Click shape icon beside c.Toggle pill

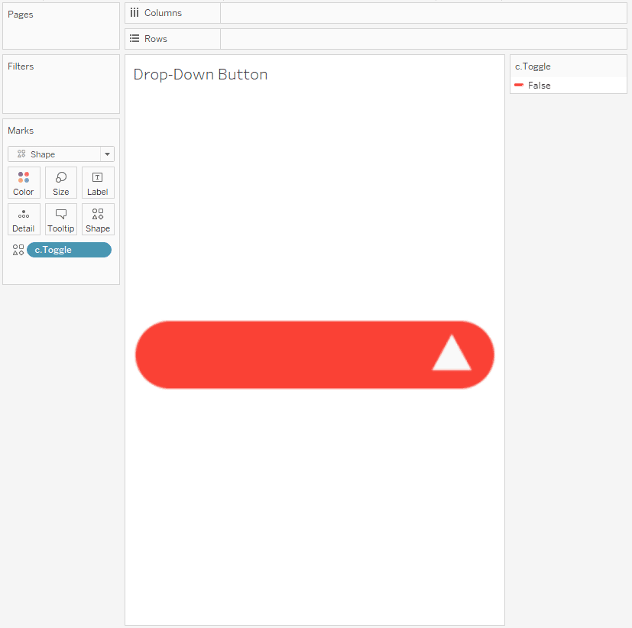(18, 250)
